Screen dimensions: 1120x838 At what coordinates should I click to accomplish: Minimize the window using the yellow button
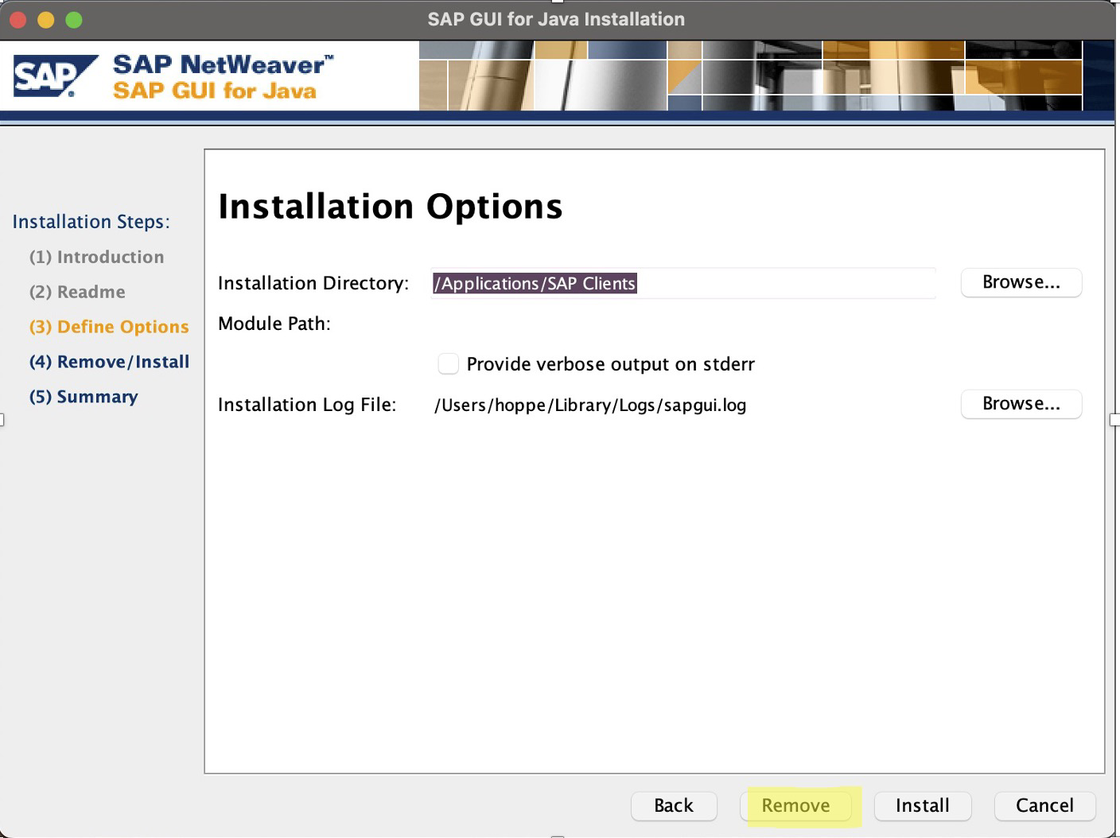(45, 20)
